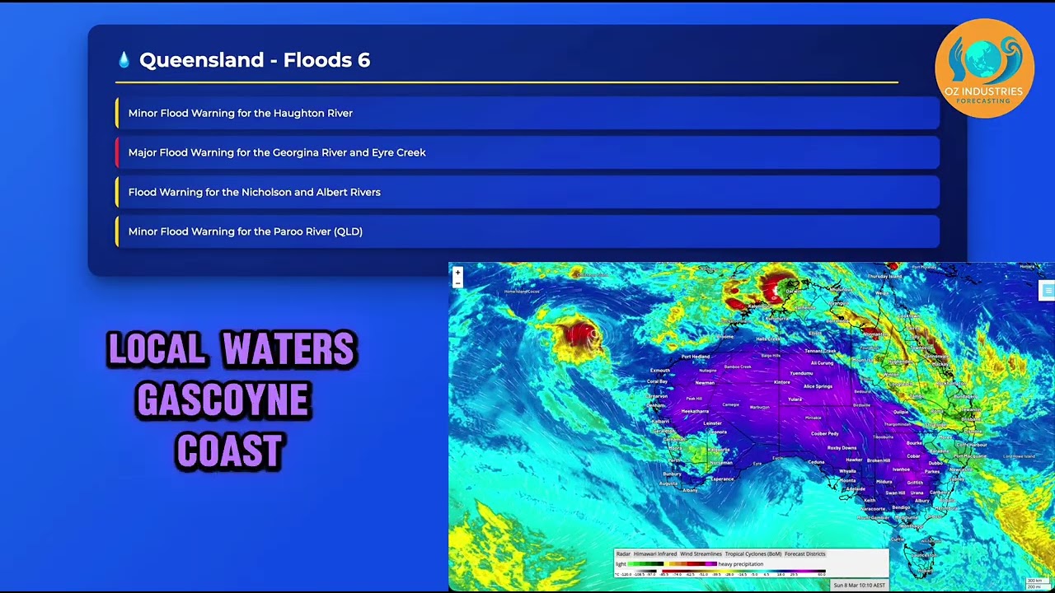Click the Newman map label
The width and height of the screenshot is (1055, 593).
pyautogui.click(x=705, y=383)
